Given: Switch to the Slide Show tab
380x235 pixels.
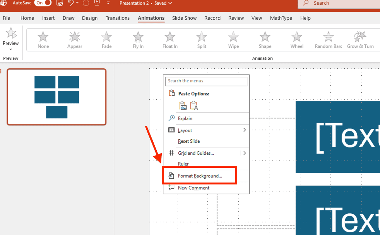Looking at the screenshot, I should [x=184, y=18].
